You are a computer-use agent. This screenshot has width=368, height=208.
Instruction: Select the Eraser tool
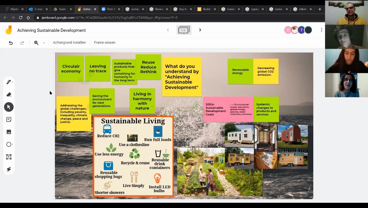point(9,95)
